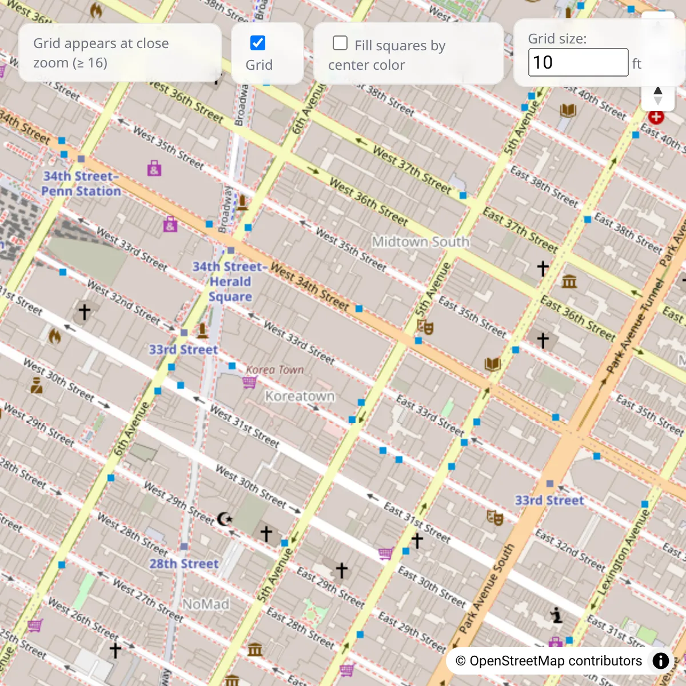Viewport: 686px width, 686px height.
Task: Click the theater masks icon beside Park Avenue South
Action: click(x=495, y=517)
